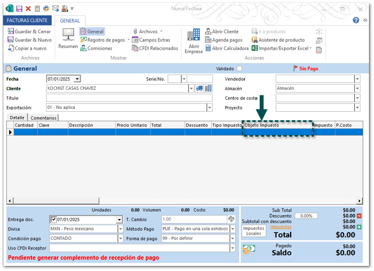Select the FACTURAS CLIENTE ribbon tab
The height and width of the screenshot is (271, 374).
(26, 20)
